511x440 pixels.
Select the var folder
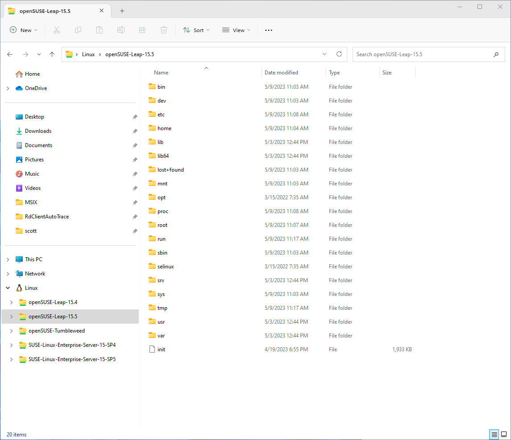[161, 336]
